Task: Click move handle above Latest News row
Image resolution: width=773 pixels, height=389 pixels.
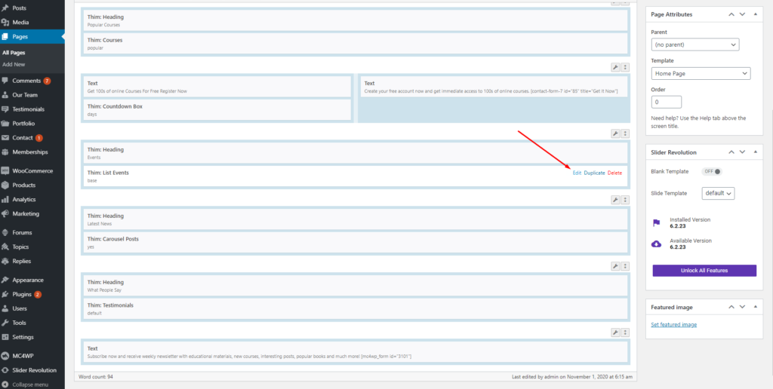Action: click(x=625, y=200)
